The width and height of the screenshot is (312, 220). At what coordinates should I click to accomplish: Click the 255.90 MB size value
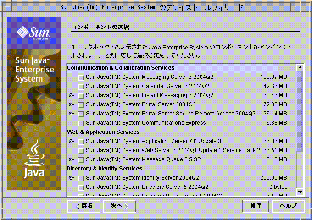[x=273, y=178]
